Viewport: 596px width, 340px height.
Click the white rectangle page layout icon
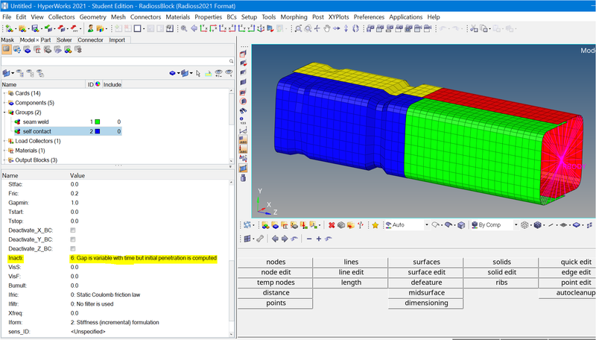pyautogui.click(x=137, y=28)
